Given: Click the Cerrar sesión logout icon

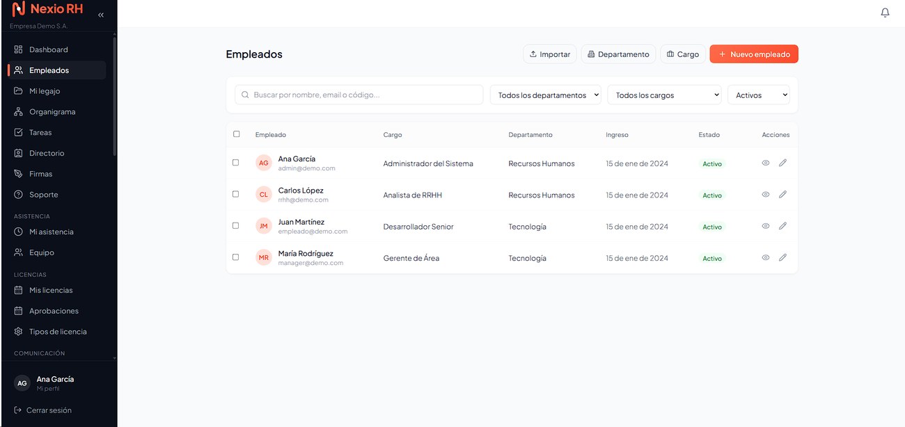Looking at the screenshot, I should click(18, 410).
